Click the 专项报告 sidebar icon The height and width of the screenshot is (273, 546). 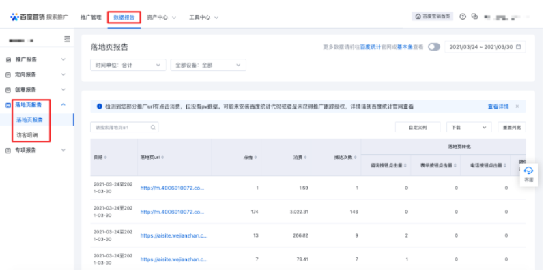click(x=9, y=150)
